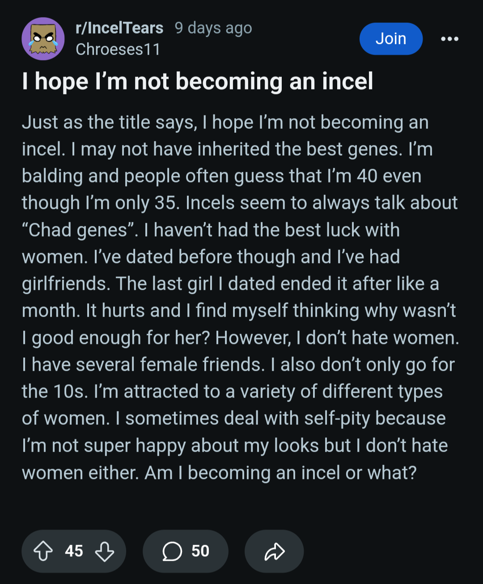Screen dimensions: 483x584
Task: Open the post title "I hope I'm not becoming an incel"
Action: click(197, 81)
